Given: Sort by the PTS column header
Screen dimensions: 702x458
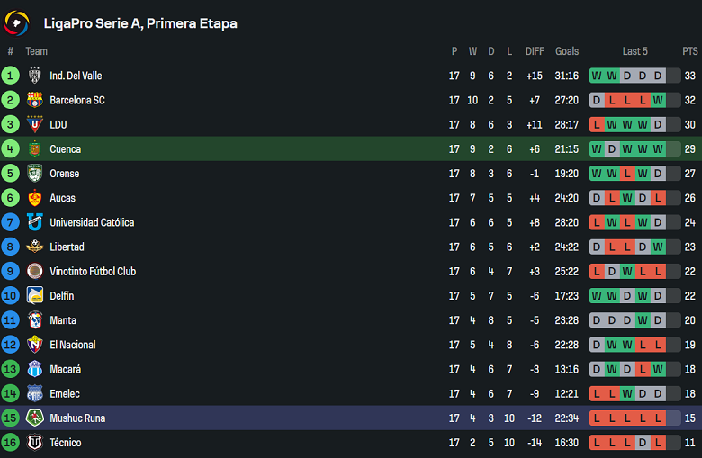Looking at the screenshot, I should [690, 51].
